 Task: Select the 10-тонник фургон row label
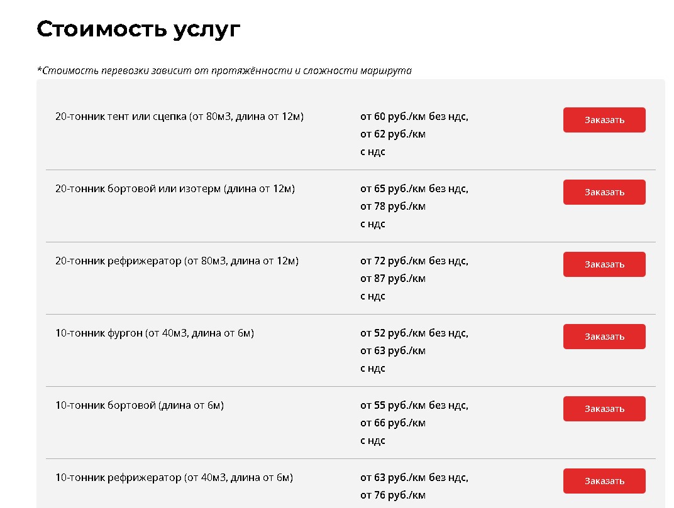click(154, 333)
